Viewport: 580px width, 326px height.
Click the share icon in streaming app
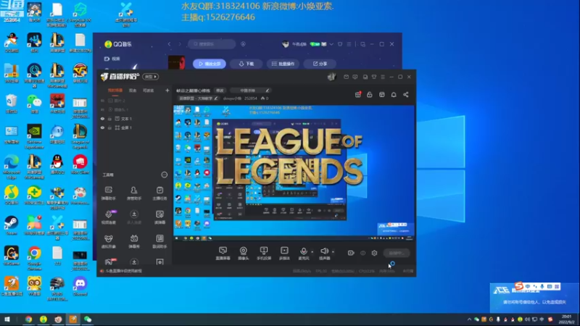point(406,95)
